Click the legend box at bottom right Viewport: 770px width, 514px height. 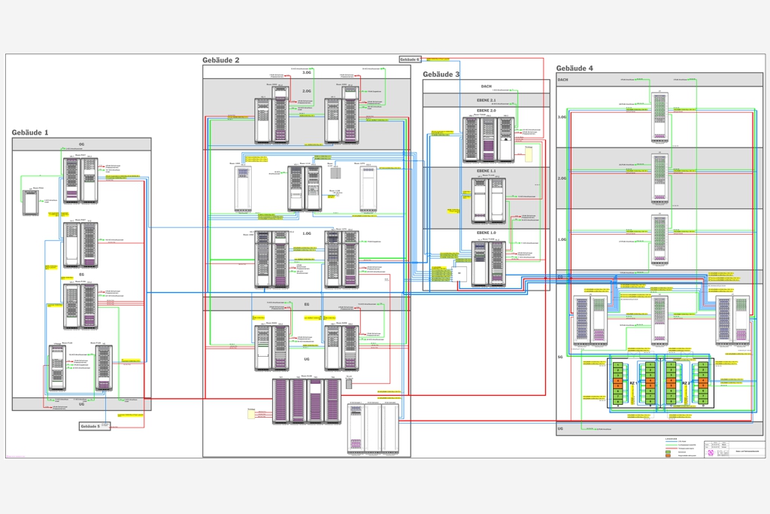point(681,449)
